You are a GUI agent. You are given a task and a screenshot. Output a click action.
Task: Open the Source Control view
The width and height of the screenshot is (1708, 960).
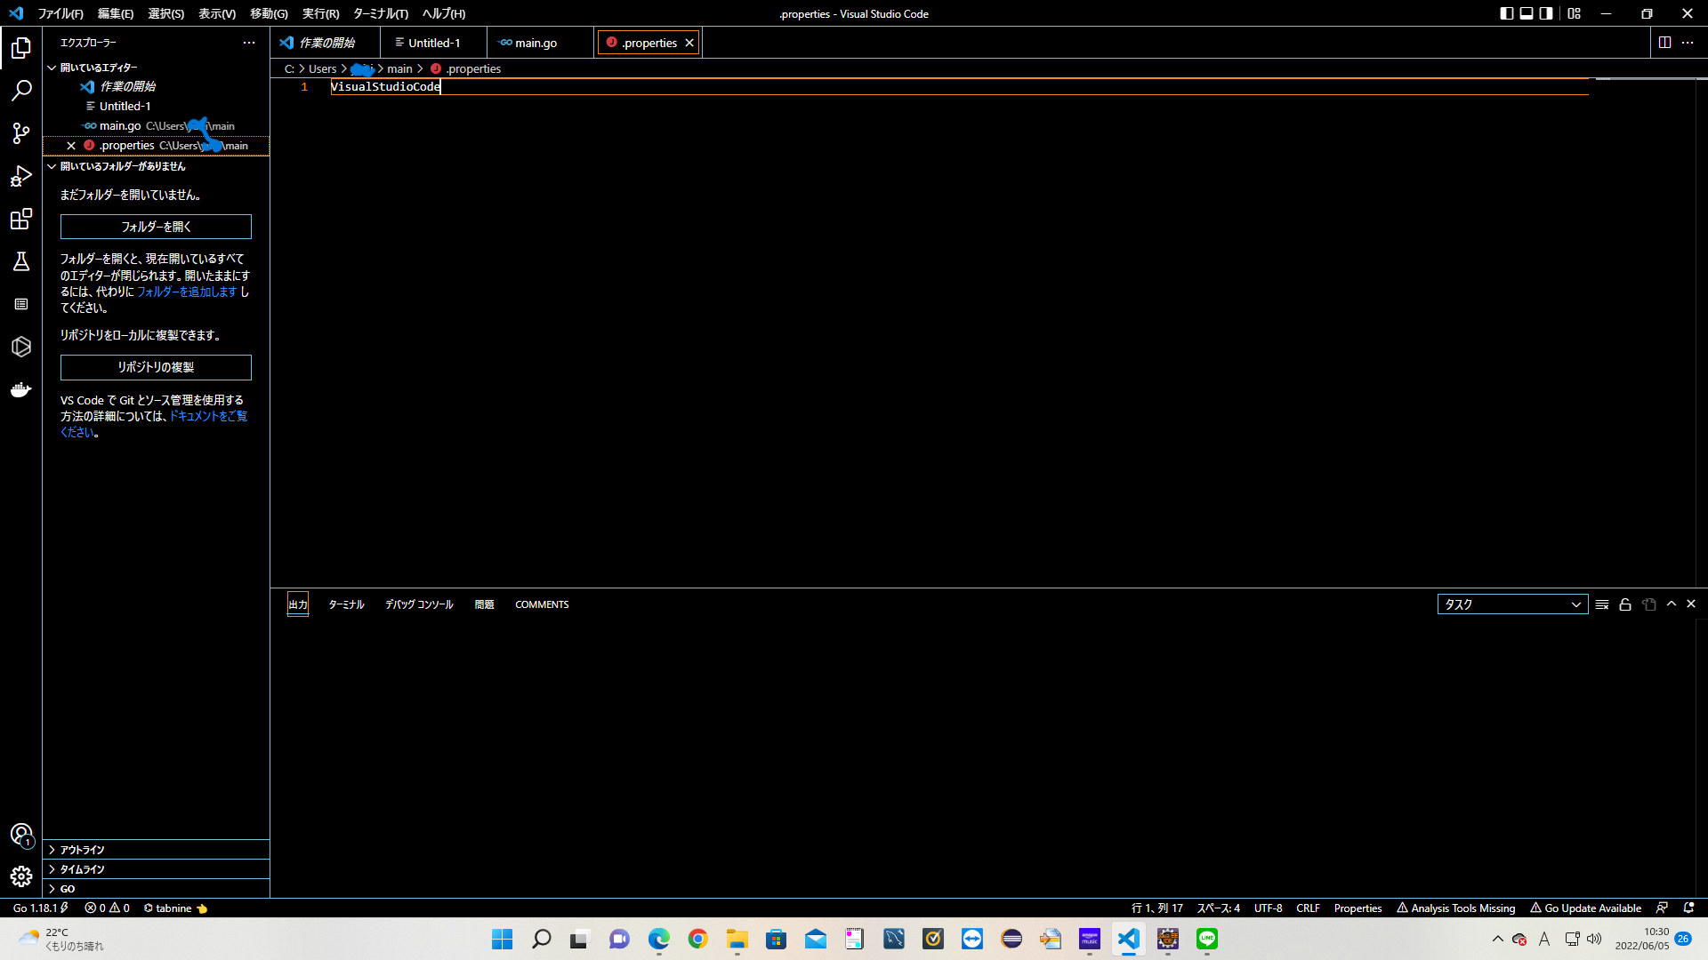[21, 133]
